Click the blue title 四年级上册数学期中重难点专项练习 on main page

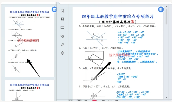coord(118,17)
